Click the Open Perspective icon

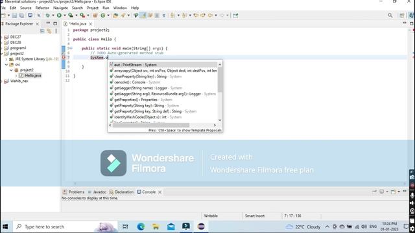click(402, 16)
